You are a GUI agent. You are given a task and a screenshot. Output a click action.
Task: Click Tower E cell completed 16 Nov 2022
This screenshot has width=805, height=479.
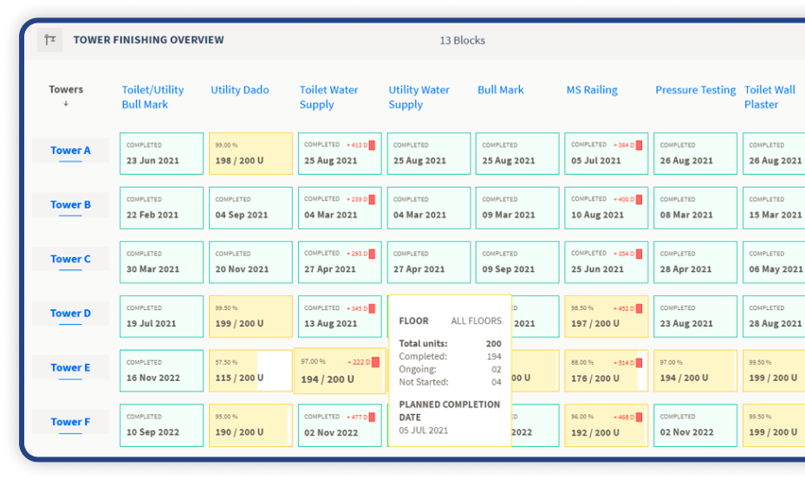click(x=162, y=371)
